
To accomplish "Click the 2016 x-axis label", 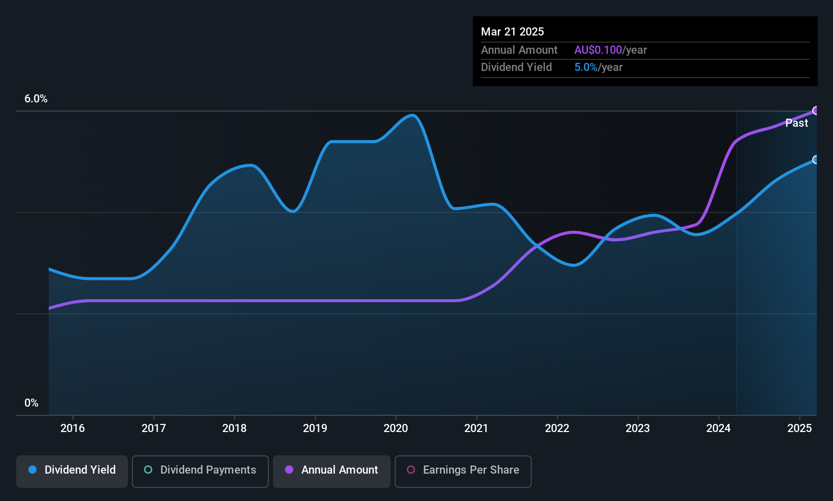I will coord(73,428).
